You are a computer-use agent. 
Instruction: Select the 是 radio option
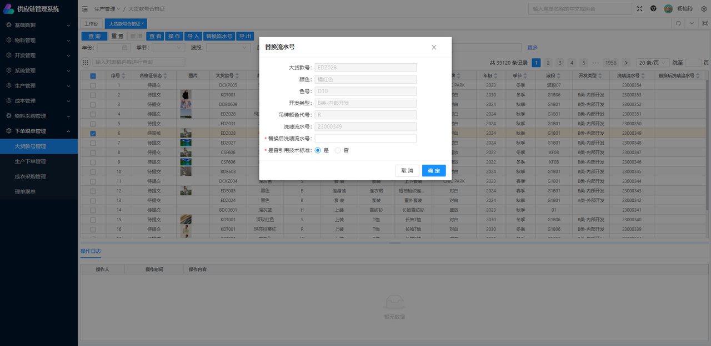(x=318, y=150)
